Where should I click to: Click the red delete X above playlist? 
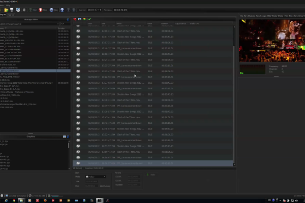click(75, 19)
